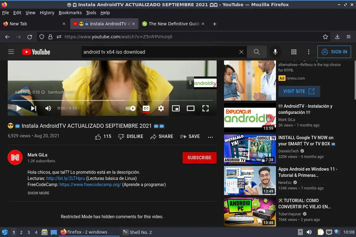Screen dimensions: 356x237
Task: Open the bamboohr.com ad link
Action: [62, 92]
